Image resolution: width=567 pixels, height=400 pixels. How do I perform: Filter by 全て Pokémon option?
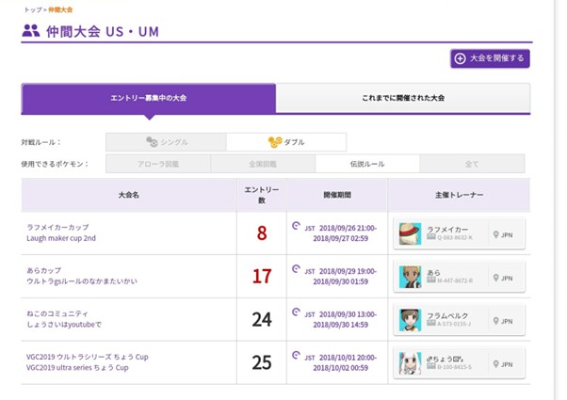click(x=472, y=164)
